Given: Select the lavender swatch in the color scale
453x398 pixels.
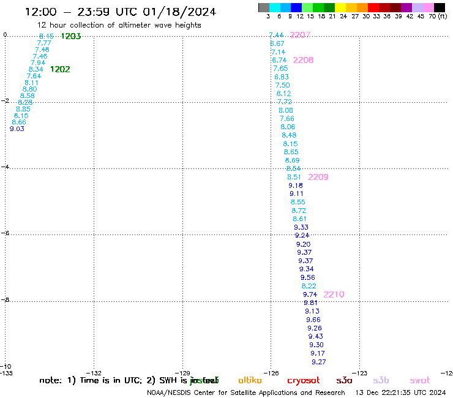Looking at the screenshot, I should tap(417, 7).
